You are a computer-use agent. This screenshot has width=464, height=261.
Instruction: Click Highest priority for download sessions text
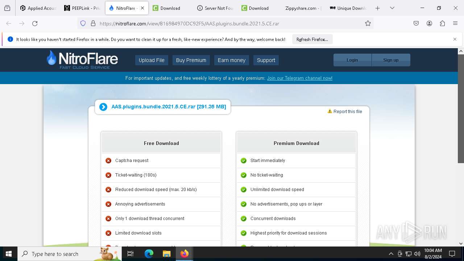289,233
